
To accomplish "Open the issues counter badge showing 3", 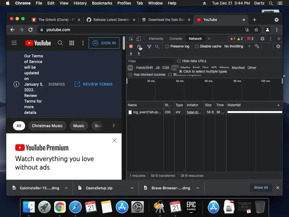I will pos(250,39).
